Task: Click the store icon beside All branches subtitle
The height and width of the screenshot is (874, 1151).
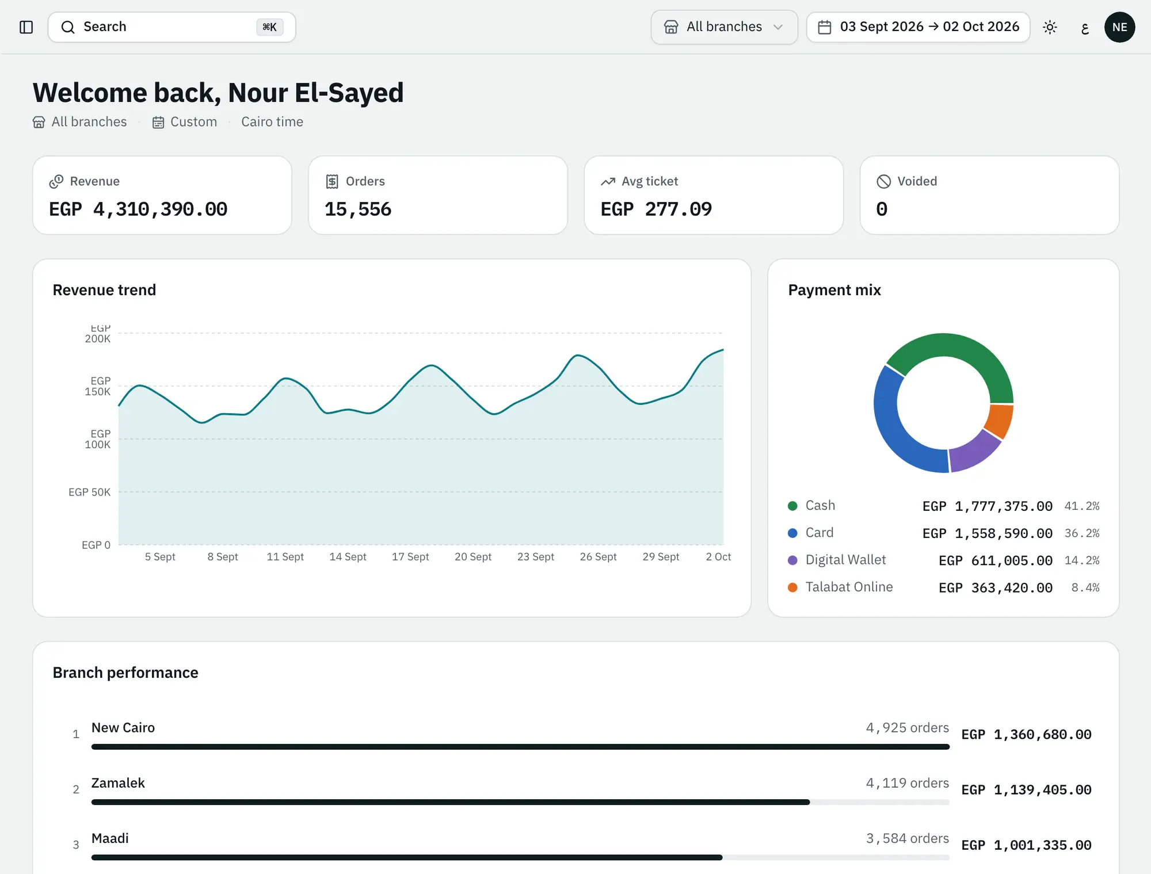Action: [39, 122]
